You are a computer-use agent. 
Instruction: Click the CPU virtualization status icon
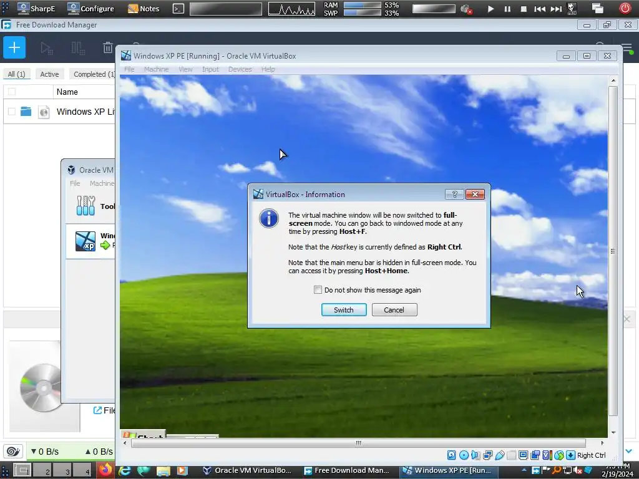click(547, 455)
